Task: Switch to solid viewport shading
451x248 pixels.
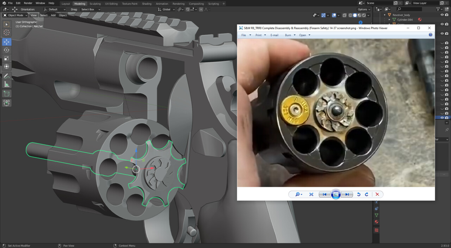Action: (355, 15)
